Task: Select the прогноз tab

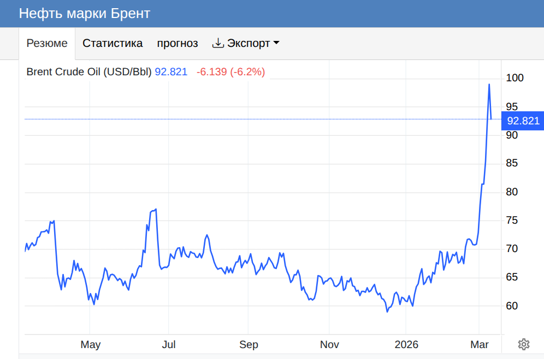Action: [x=178, y=43]
